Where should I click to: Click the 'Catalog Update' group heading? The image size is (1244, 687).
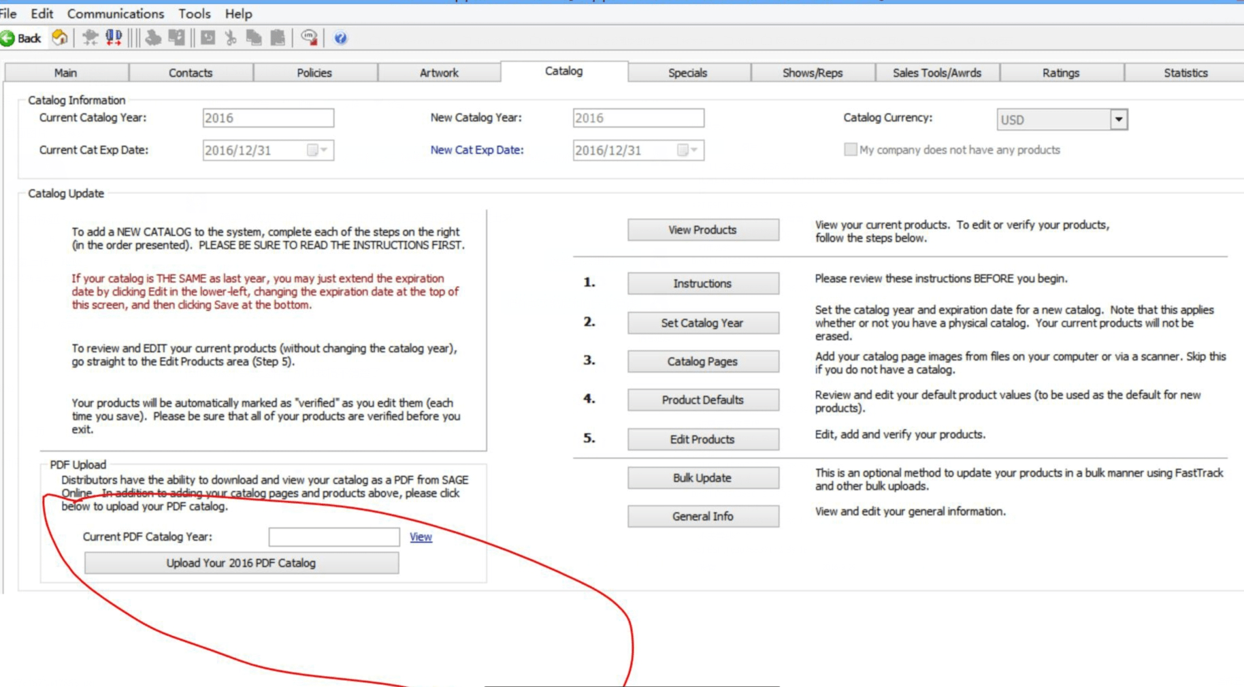point(66,193)
